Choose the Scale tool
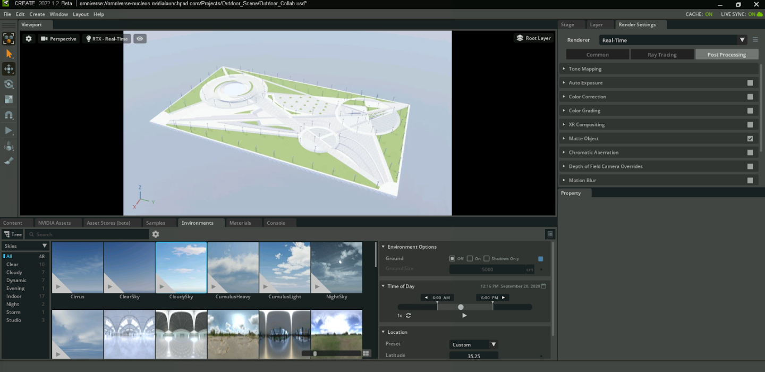This screenshot has height=372, width=765. 8,99
